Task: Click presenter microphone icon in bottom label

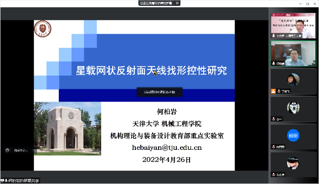Action: [7, 181]
